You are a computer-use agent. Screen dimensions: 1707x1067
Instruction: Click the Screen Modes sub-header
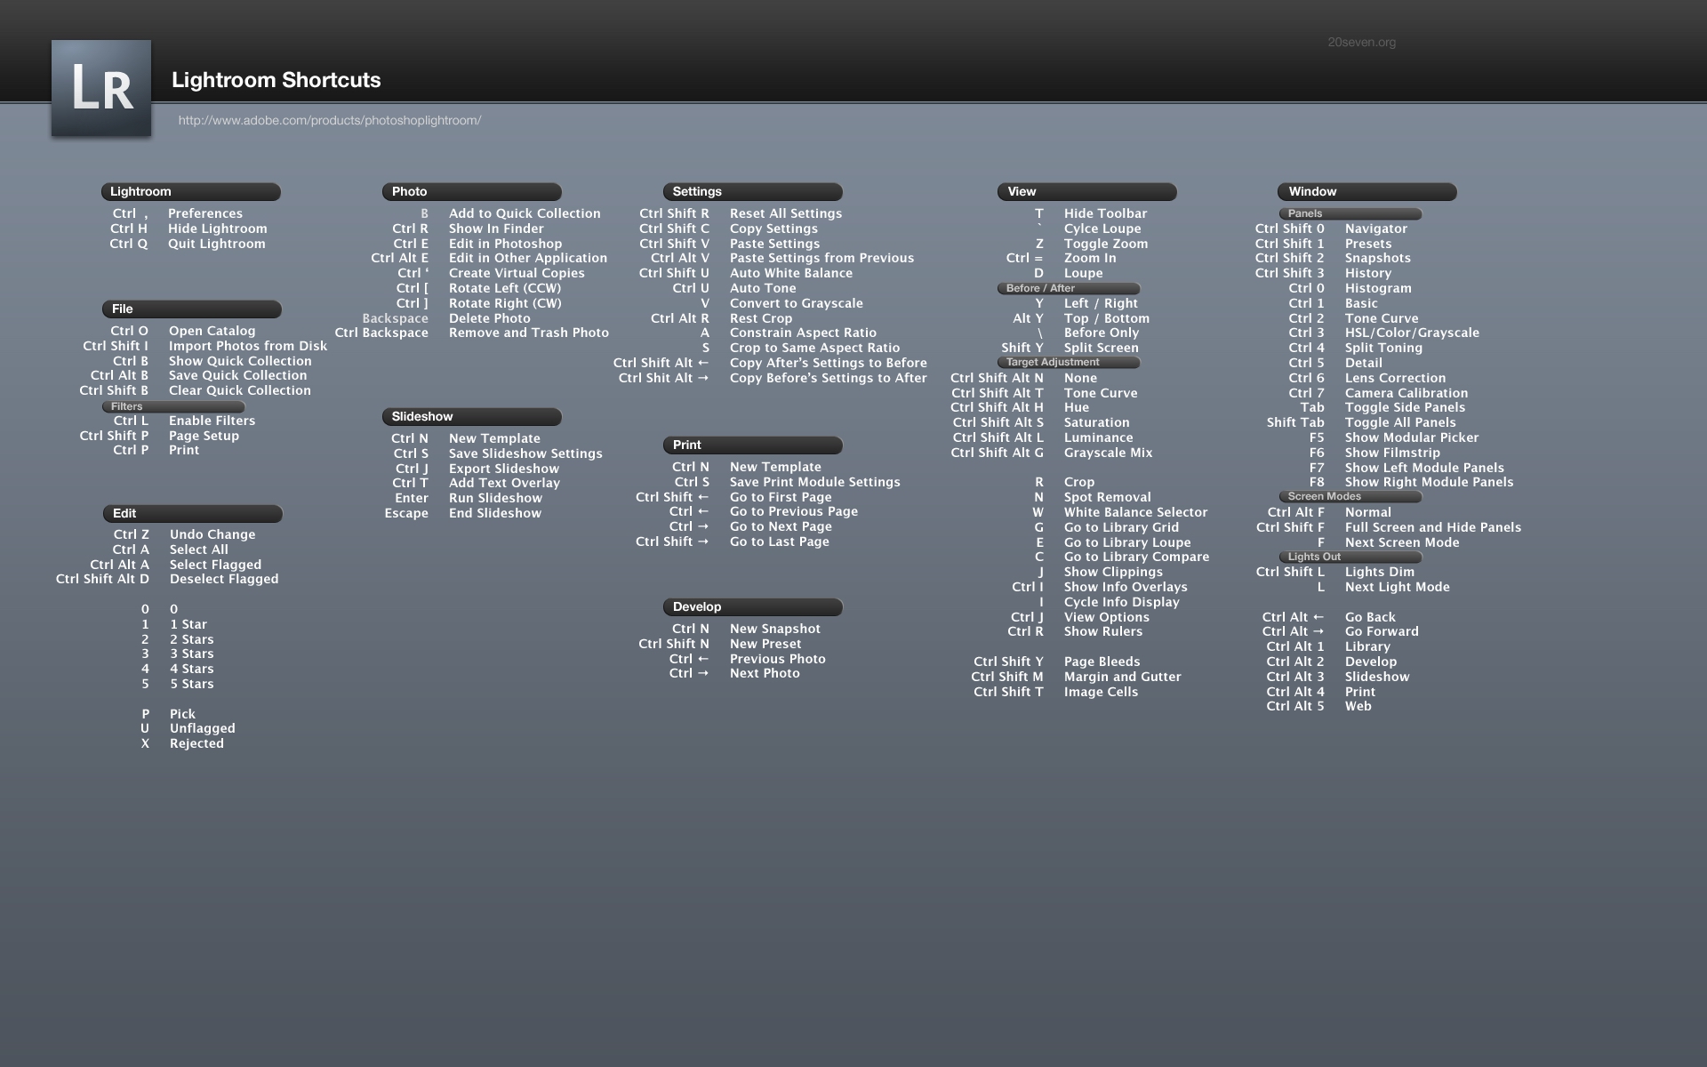[1350, 497]
